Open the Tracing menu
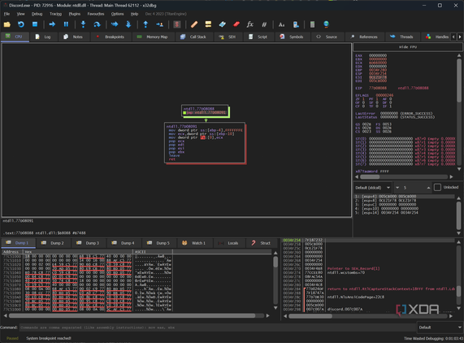 (55, 14)
